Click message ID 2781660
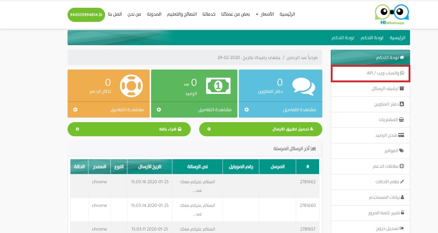Screen dimensions: 438x233 pyautogui.click(x=307, y=205)
